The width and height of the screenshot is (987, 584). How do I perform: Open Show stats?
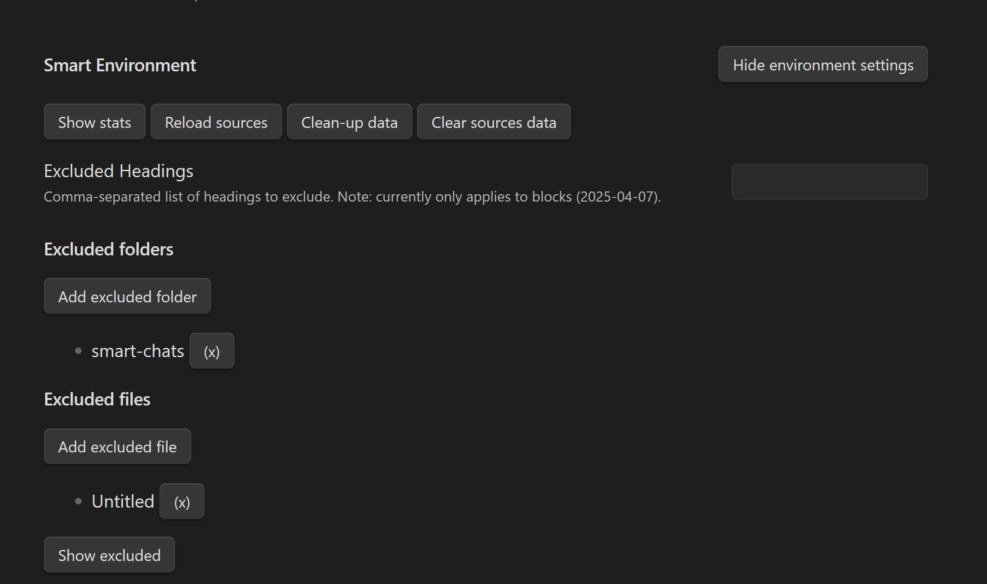coord(94,122)
